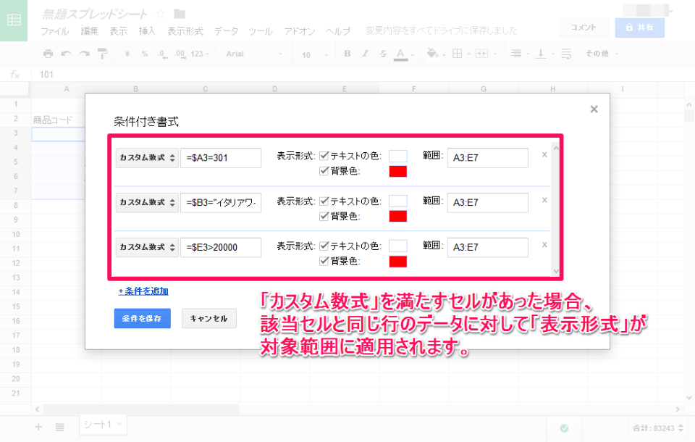Open the red background swatch of first rule
Screen dimensions: 695x442
click(x=398, y=172)
